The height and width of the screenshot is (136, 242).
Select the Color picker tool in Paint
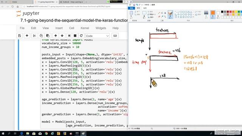162,17
